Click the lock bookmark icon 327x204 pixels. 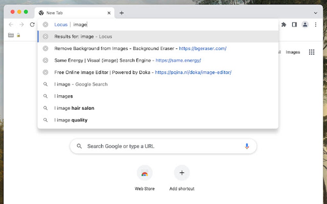click(18, 35)
